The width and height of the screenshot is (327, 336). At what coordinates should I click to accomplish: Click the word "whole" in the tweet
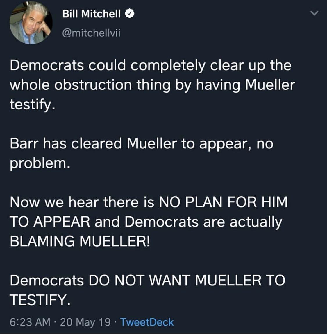30,85
